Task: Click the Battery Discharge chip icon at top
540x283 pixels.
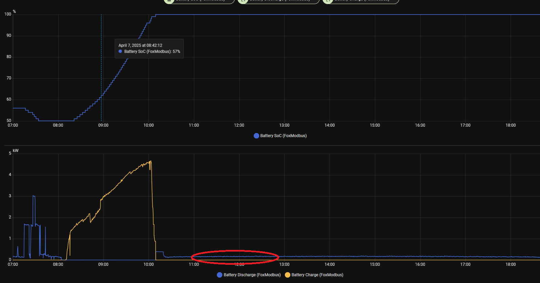Action: click(243, 1)
